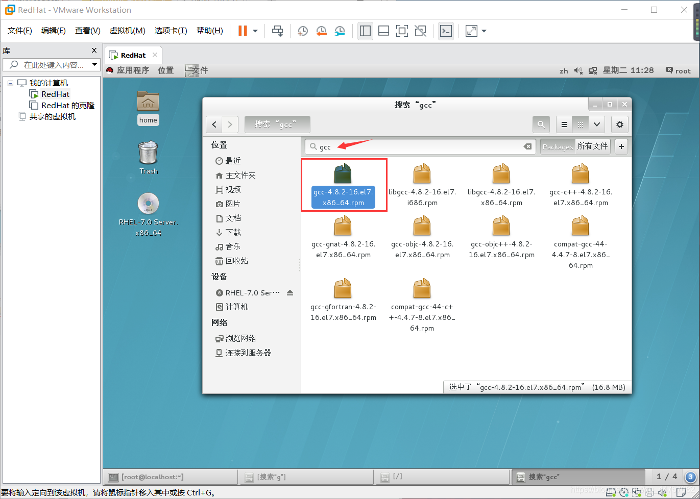Select the gcc-gfortran-4.8.2-16 package
Screen dimensions: 700x499
coord(343,300)
